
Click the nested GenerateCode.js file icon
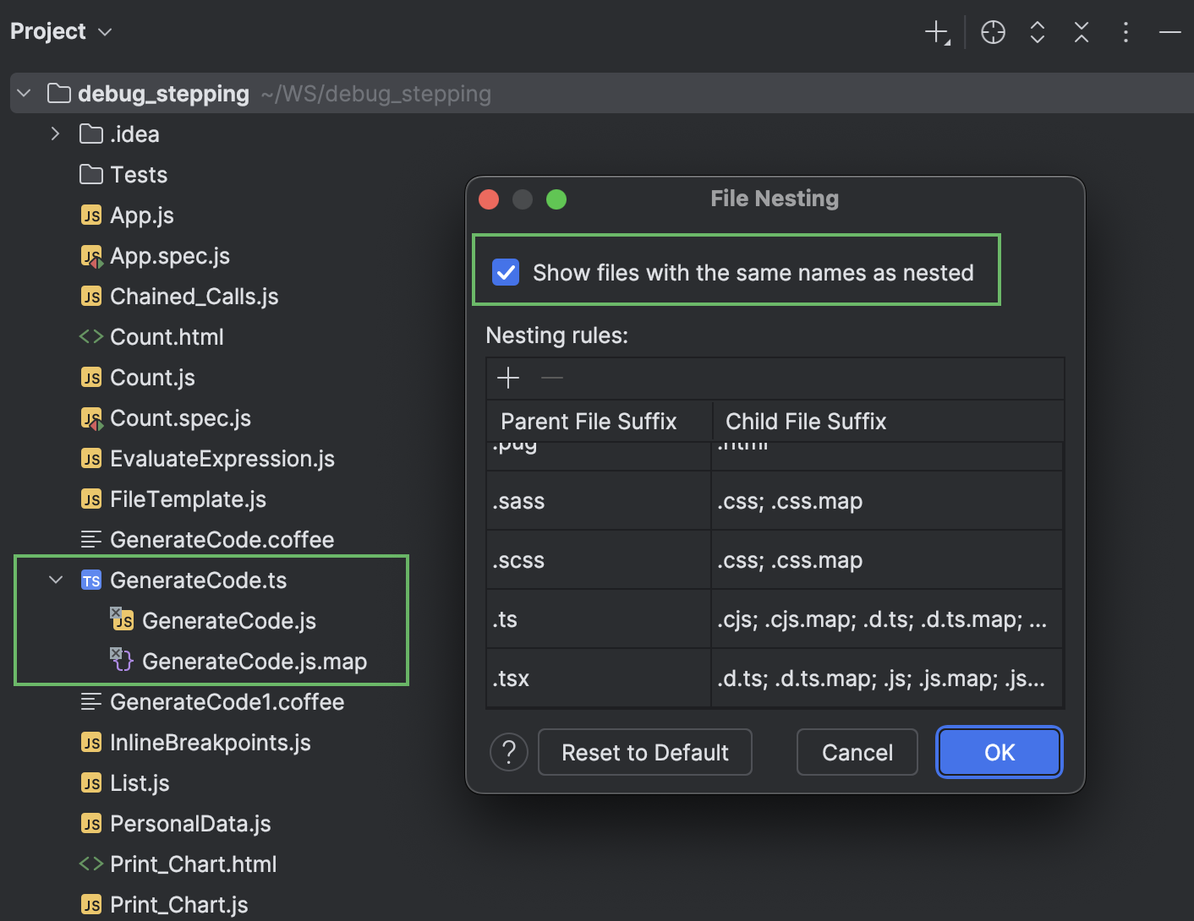pyautogui.click(x=122, y=619)
